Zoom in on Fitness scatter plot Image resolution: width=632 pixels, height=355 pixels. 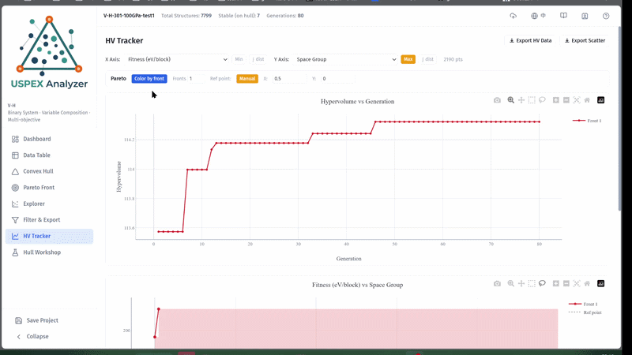pyautogui.click(x=556, y=284)
